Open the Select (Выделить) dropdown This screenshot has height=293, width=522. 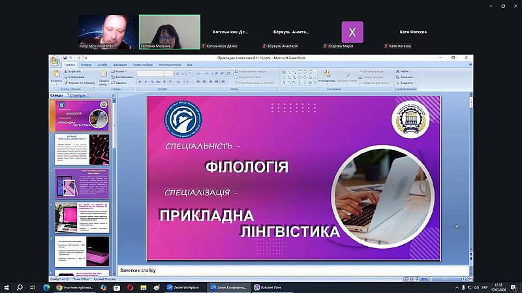(x=407, y=83)
